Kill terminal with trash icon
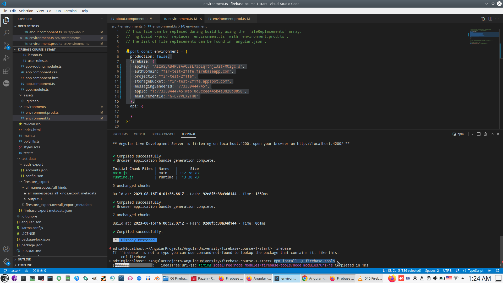The height and width of the screenshot is (283, 503). coord(485,134)
